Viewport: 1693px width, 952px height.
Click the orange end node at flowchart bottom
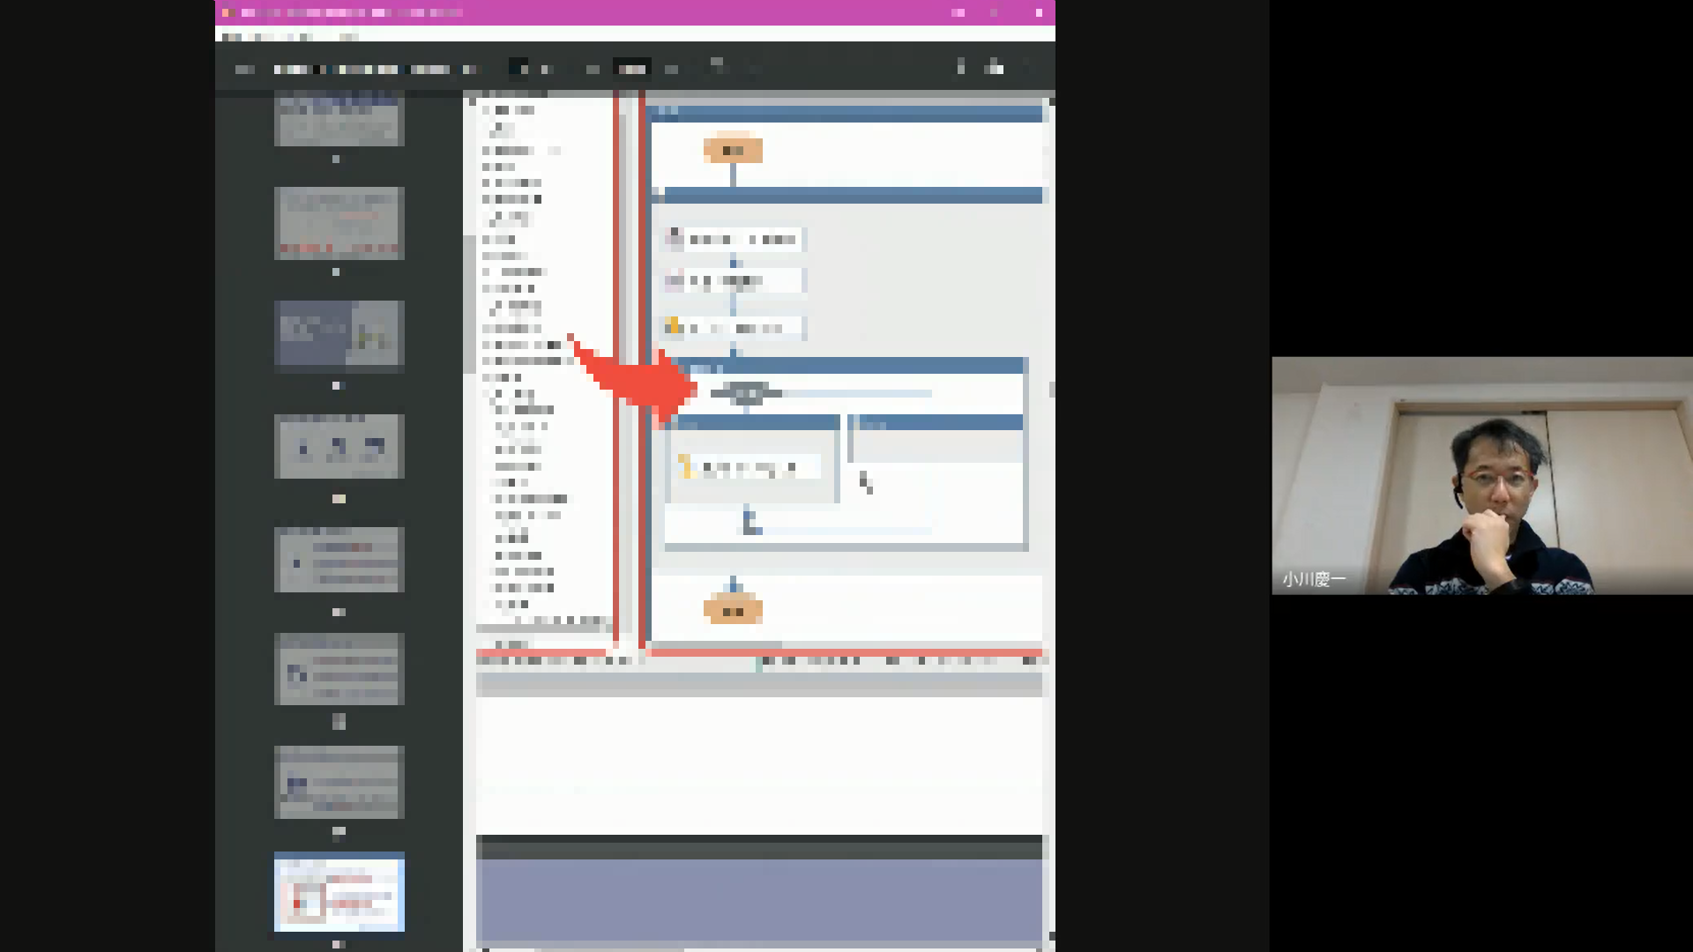click(733, 611)
